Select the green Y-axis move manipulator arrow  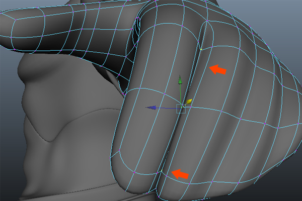tap(180, 79)
